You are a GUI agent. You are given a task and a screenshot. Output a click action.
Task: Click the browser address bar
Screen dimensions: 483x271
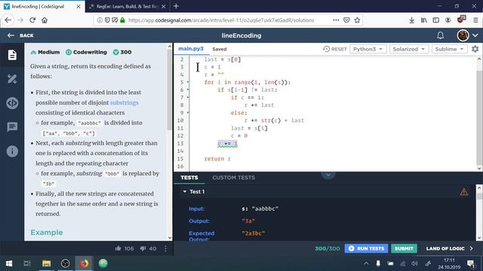coord(221,20)
